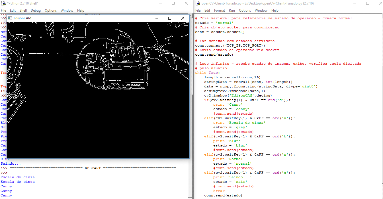Click line "estado = 'normal'" in editor
This screenshot has height=199, width=383.
[214, 23]
